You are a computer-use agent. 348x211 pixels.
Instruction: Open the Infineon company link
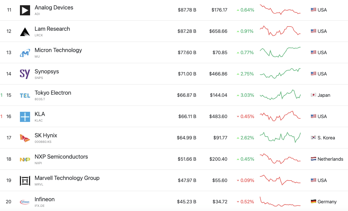(45, 199)
